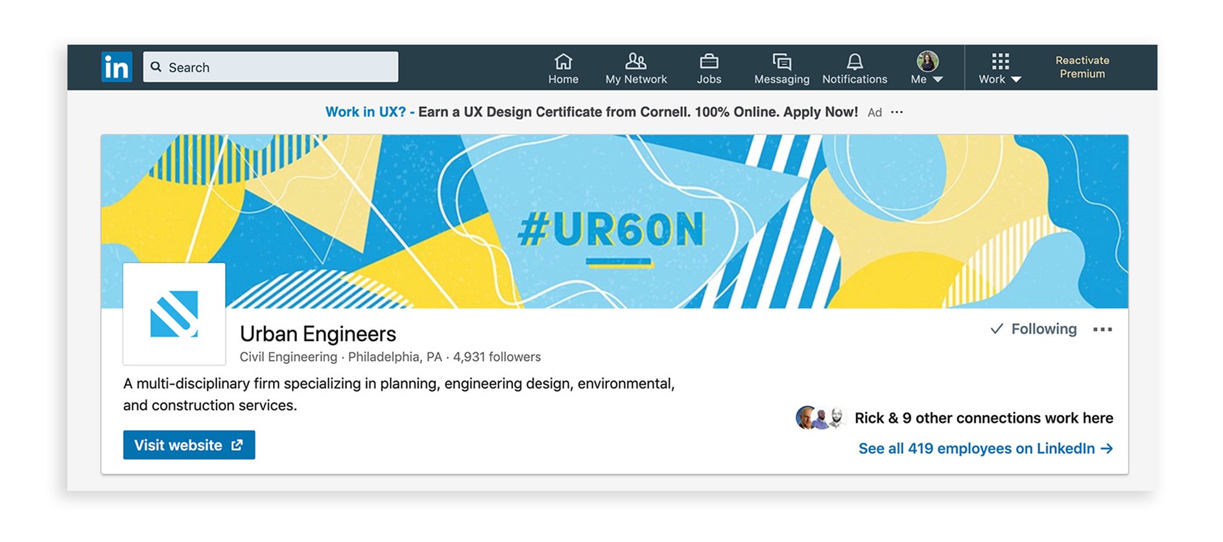Click 'Rick & 9 other connections work here'

[984, 418]
